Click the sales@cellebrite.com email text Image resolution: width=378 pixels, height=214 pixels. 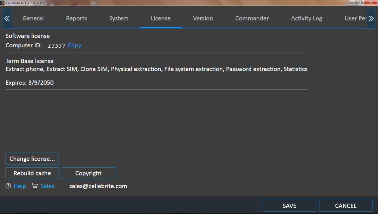pyautogui.click(x=98, y=186)
